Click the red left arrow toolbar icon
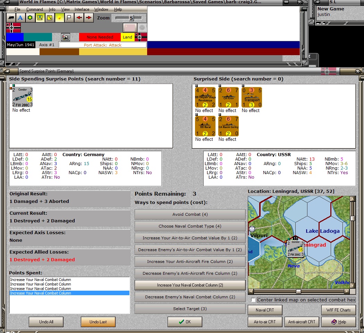 point(79,18)
